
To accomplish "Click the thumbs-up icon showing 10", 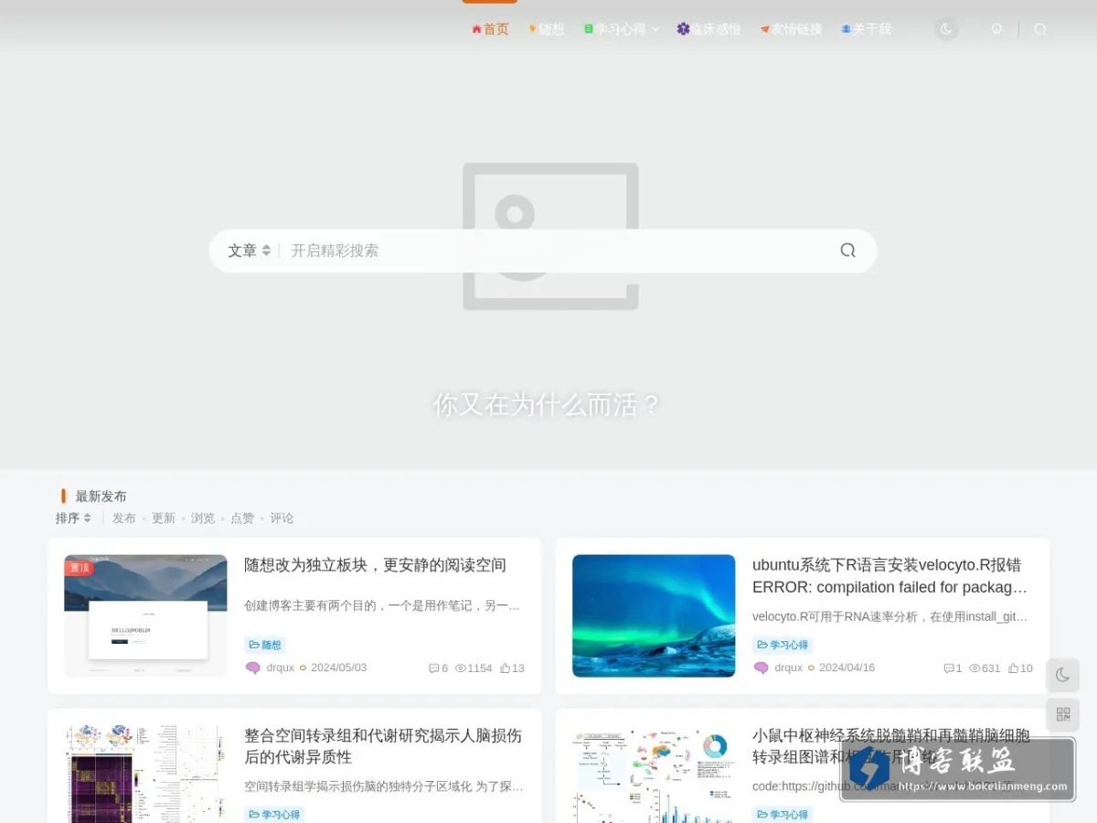I will pyautogui.click(x=1014, y=668).
